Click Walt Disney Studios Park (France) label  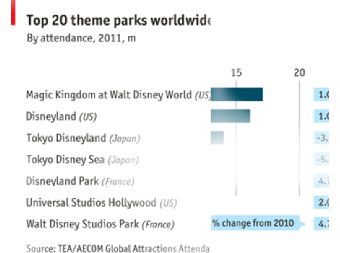pos(101,224)
